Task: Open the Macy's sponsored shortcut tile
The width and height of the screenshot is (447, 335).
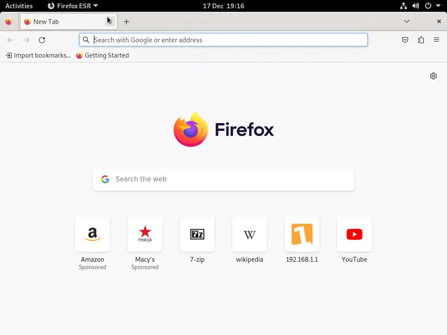Action: point(145,235)
